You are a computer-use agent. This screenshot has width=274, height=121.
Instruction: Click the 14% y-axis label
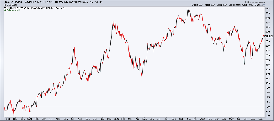pos(268,74)
